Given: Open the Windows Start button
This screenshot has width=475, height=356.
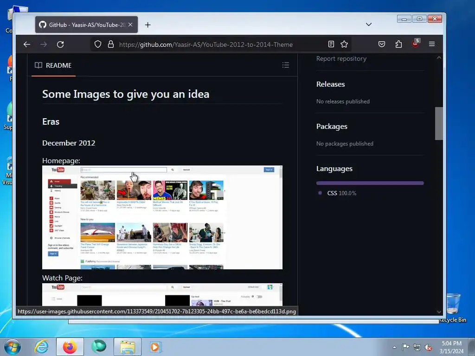Looking at the screenshot, I should point(13,347).
